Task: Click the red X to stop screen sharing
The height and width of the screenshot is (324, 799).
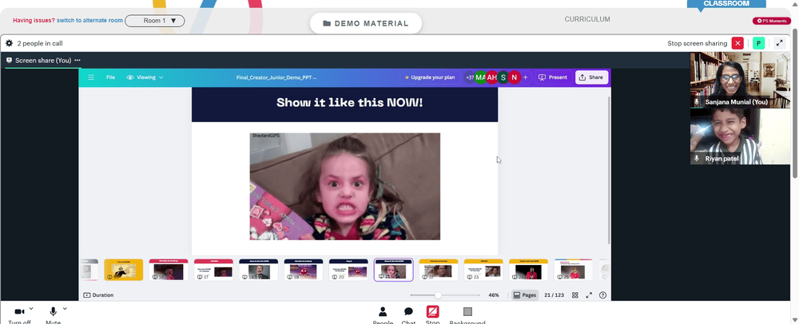Action: click(x=737, y=43)
